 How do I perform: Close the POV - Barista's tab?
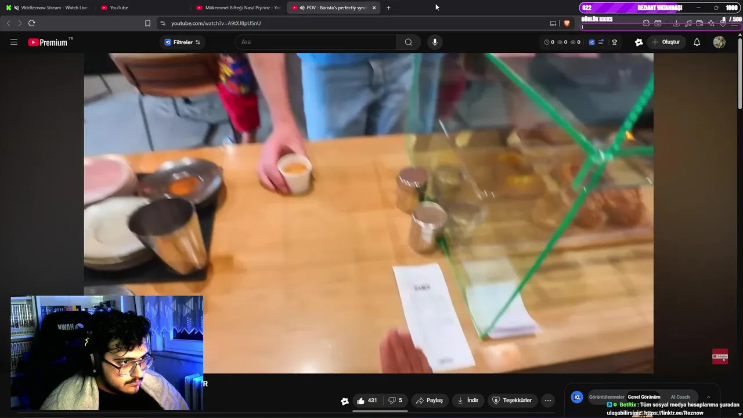374,8
